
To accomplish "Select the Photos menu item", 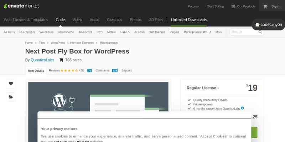I will coord(136,20).
